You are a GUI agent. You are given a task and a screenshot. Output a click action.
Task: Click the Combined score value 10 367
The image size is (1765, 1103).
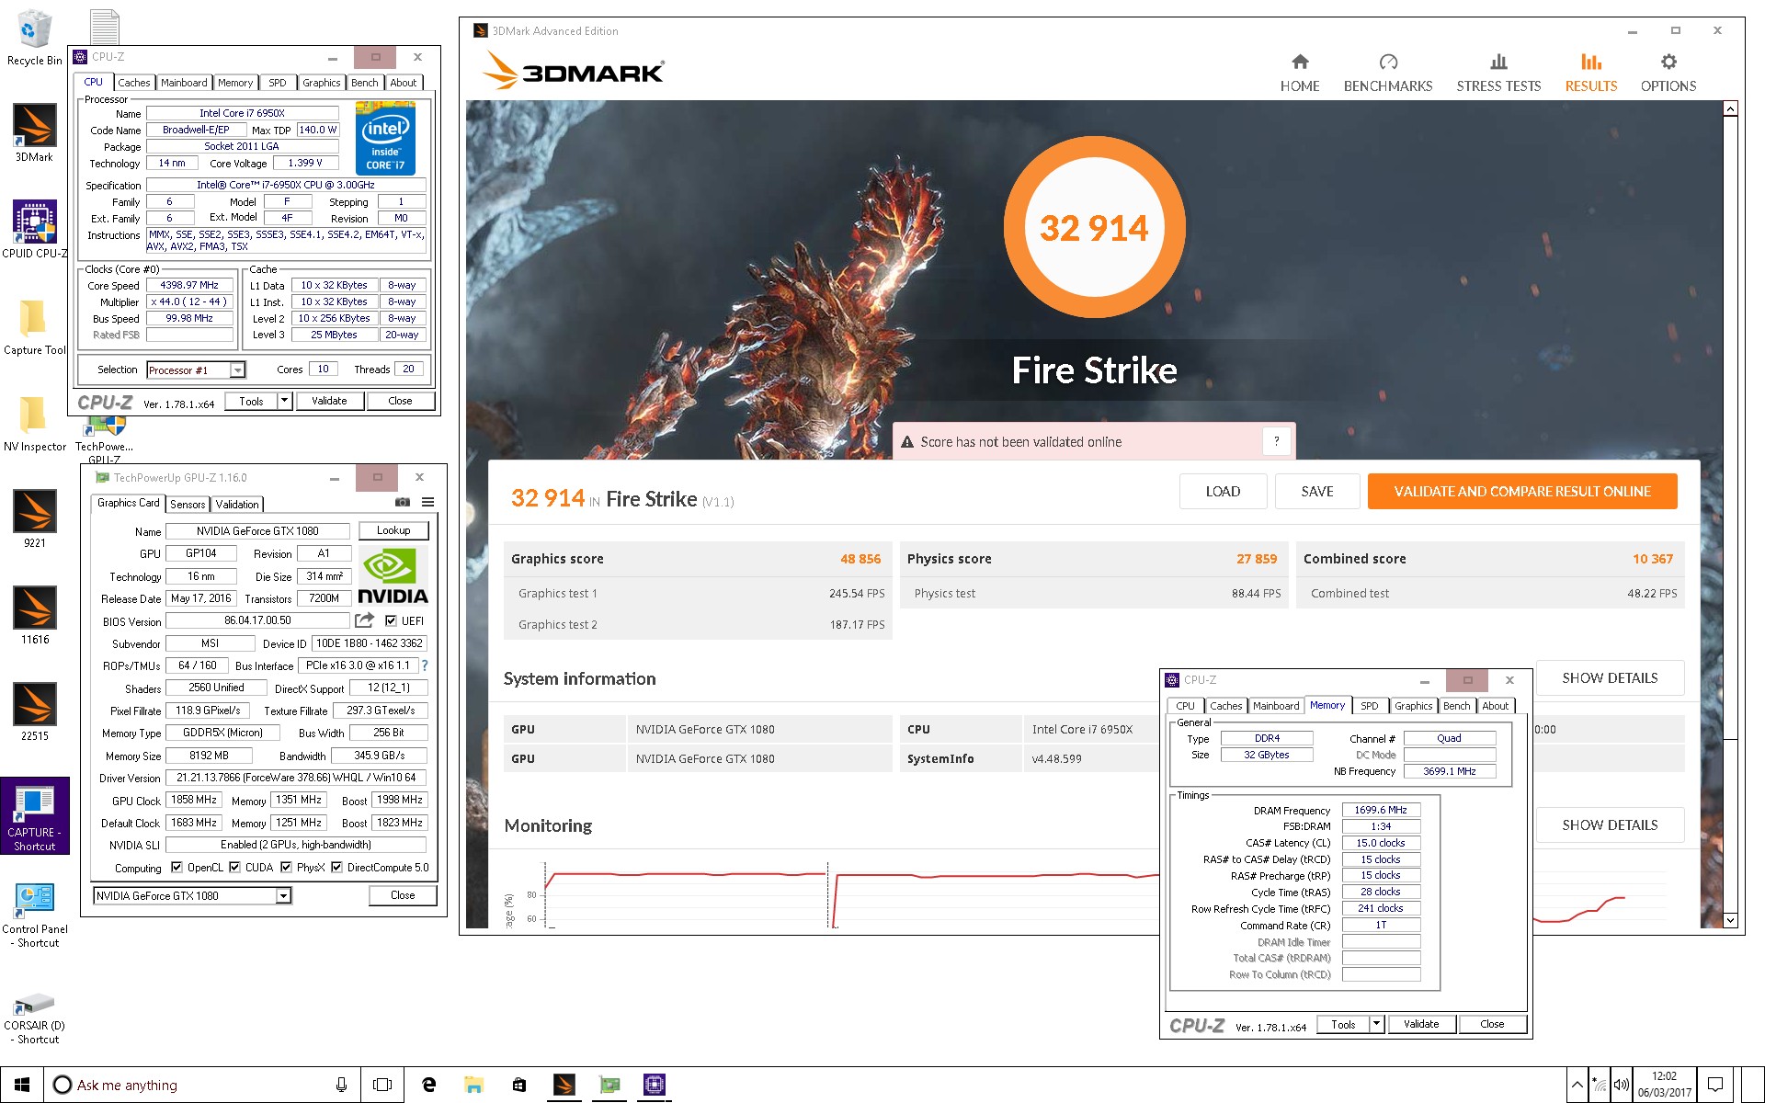point(1653,559)
